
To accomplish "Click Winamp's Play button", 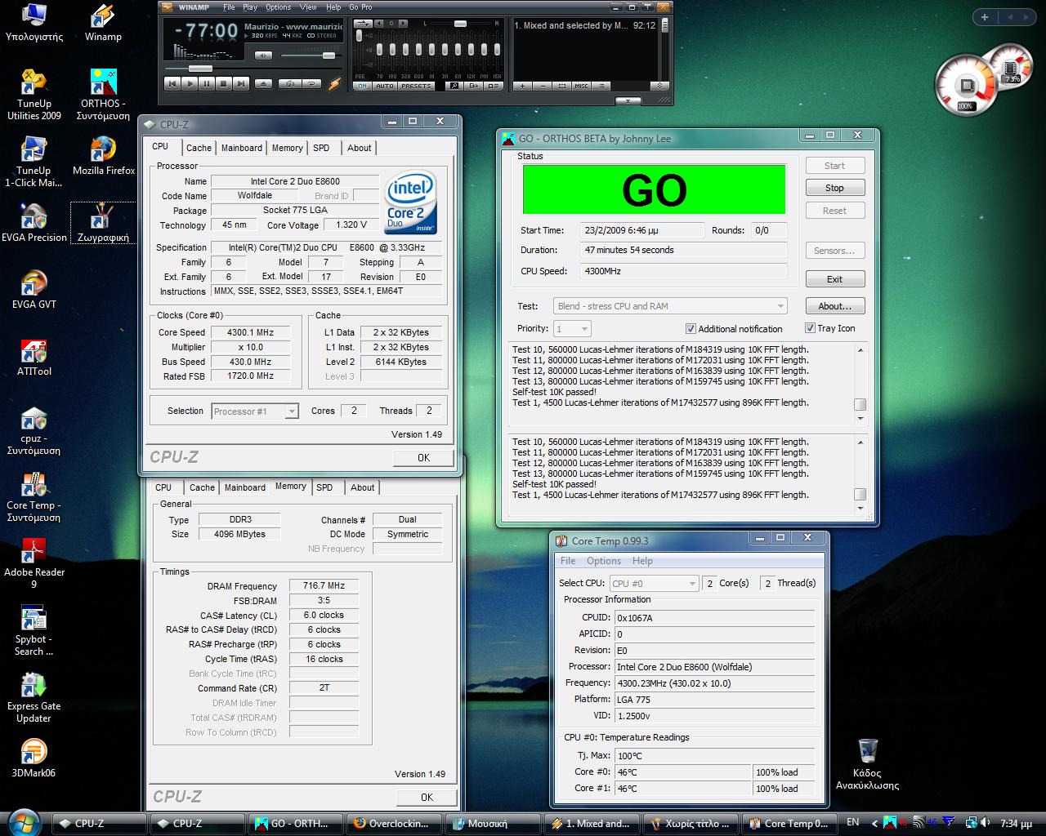I will tap(190, 83).
